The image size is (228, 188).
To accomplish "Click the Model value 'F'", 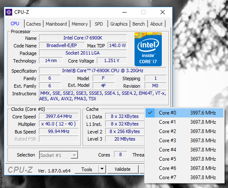I will click(x=104, y=78).
